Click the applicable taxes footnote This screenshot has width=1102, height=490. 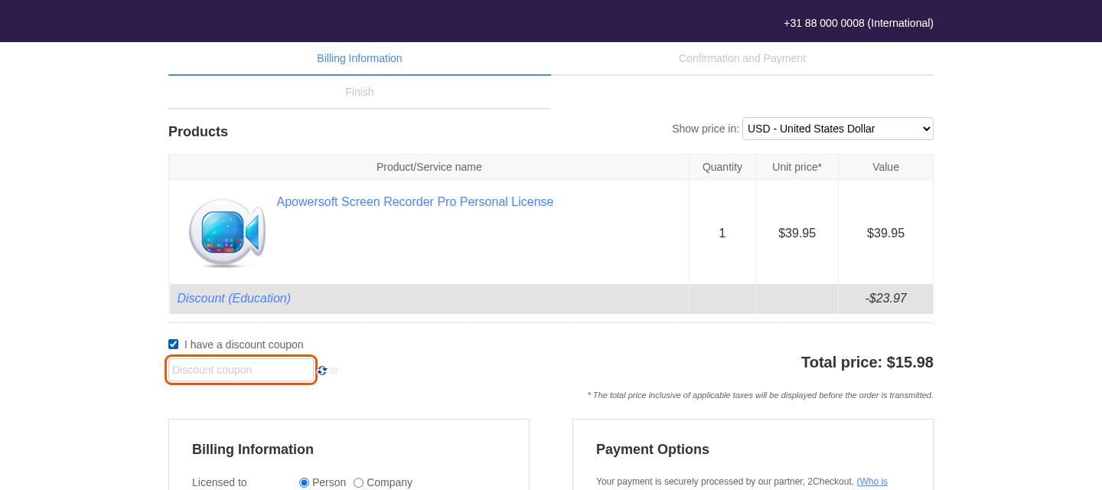(x=761, y=395)
